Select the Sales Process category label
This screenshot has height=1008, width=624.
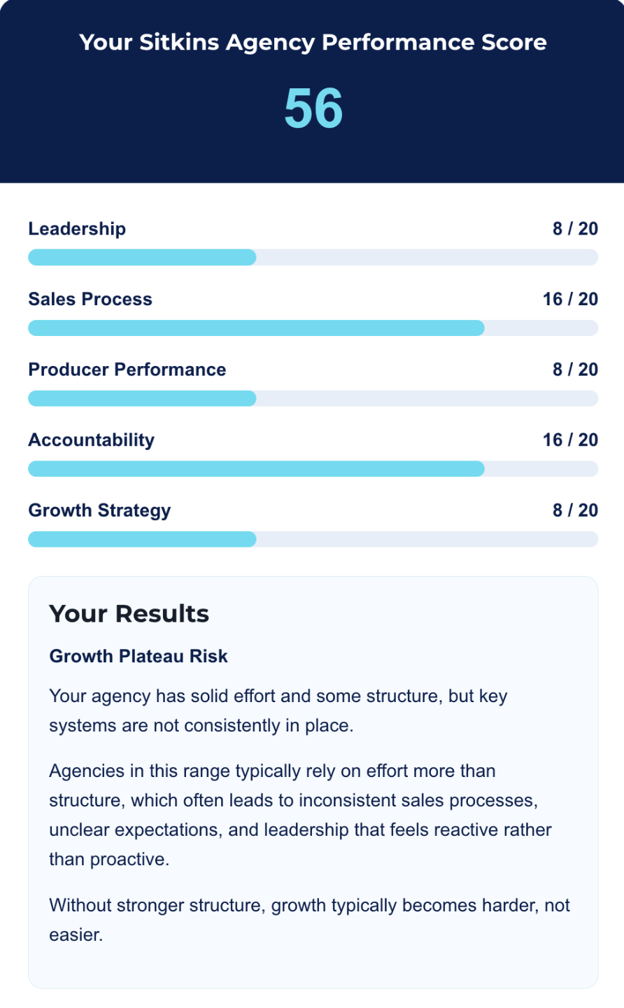(x=90, y=300)
